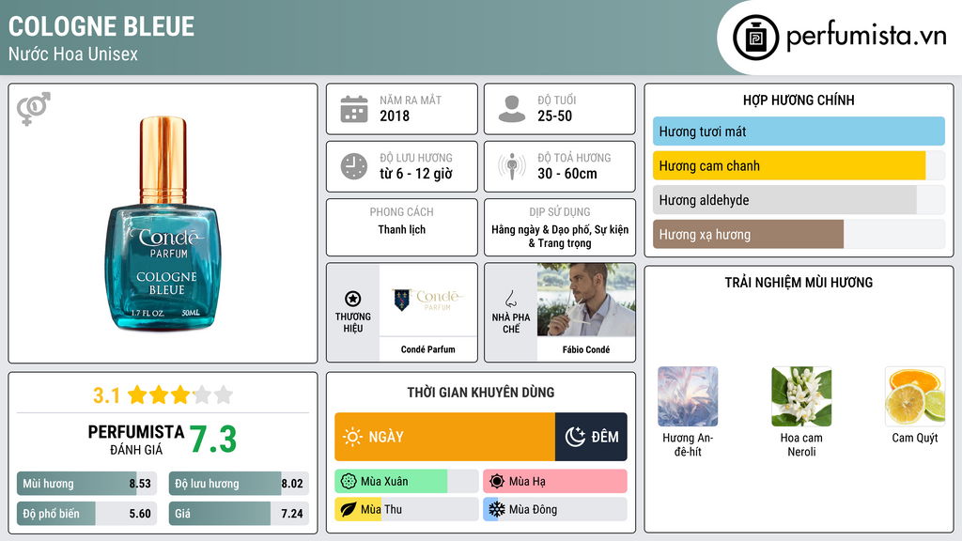962x541 pixels.
Task: Click the Dịp sử dụng label
Action: click(x=560, y=212)
